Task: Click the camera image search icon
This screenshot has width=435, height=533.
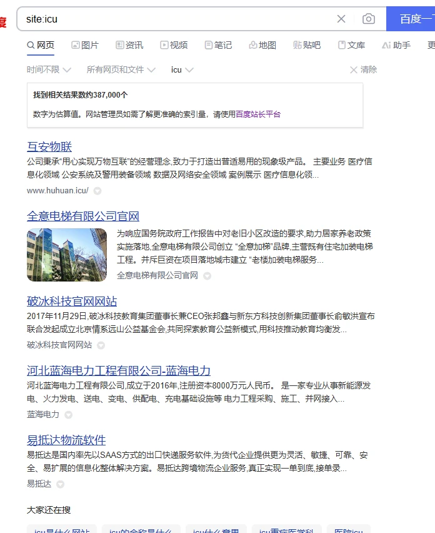Action: pyautogui.click(x=369, y=19)
